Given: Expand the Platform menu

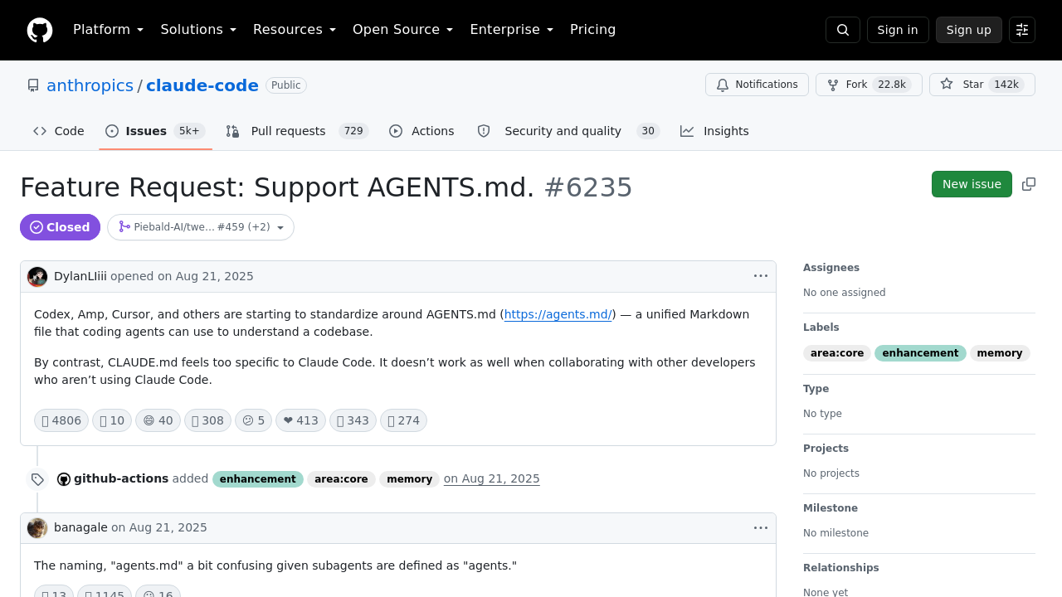Looking at the screenshot, I should click(108, 30).
